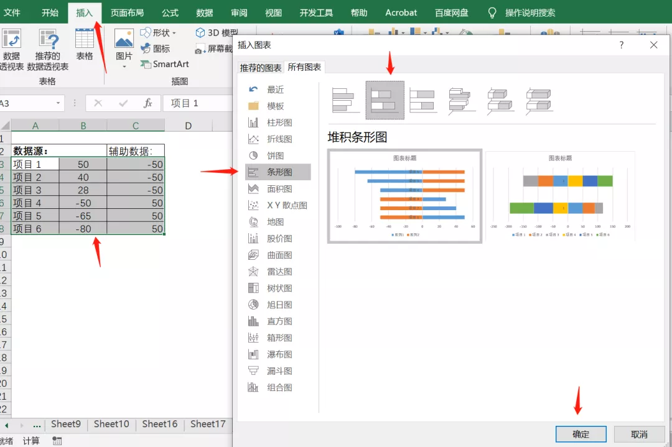Image resolution: width=672 pixels, height=447 pixels.
Task: Confirm chart insertion with 确定
Action: click(x=581, y=434)
